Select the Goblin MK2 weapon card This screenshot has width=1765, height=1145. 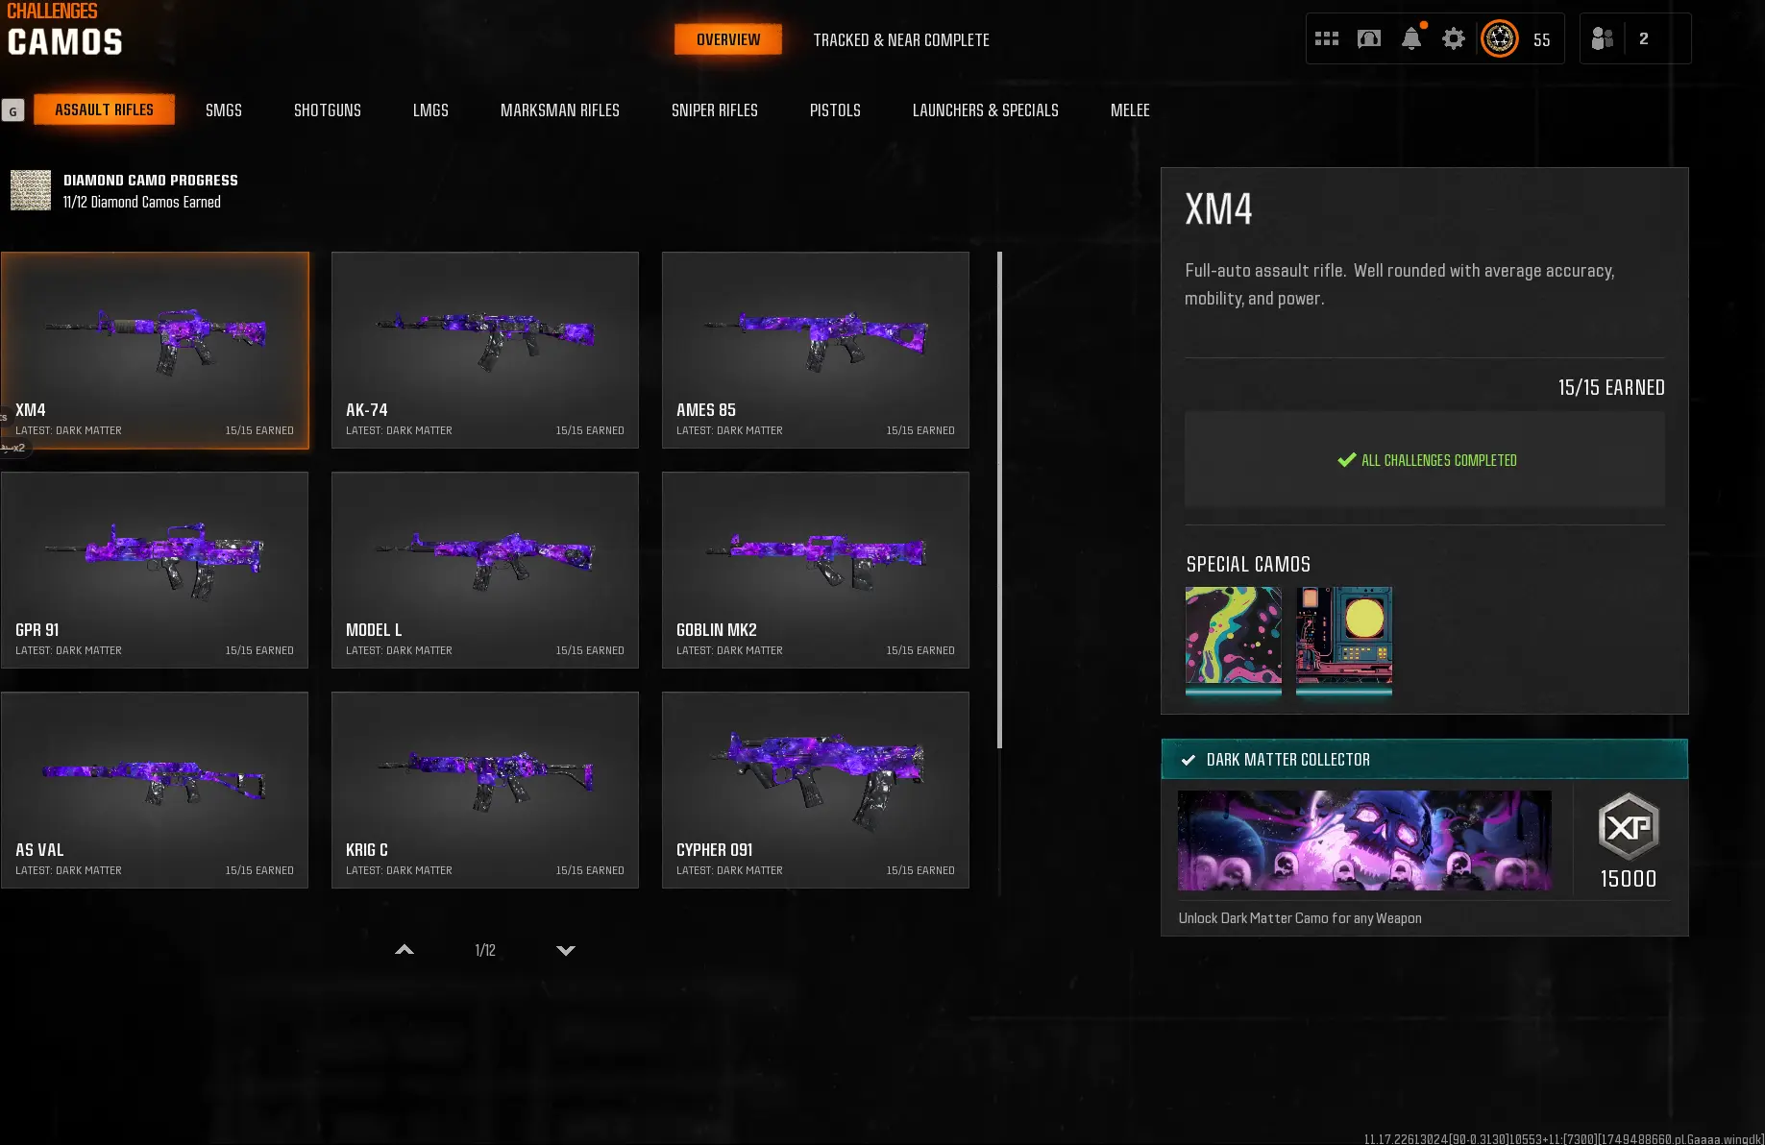tap(816, 571)
